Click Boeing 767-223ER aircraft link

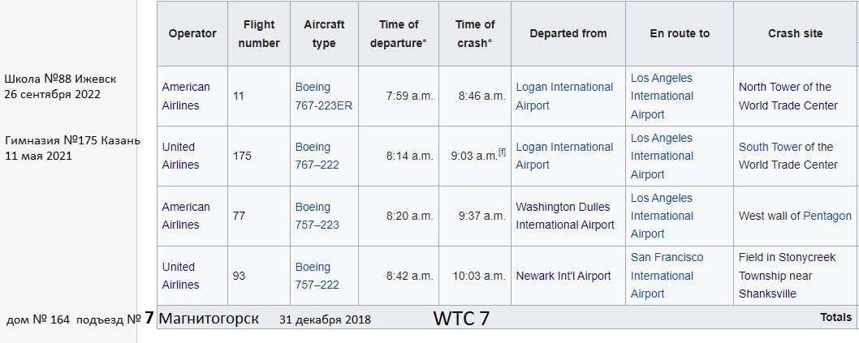pyautogui.click(x=324, y=96)
